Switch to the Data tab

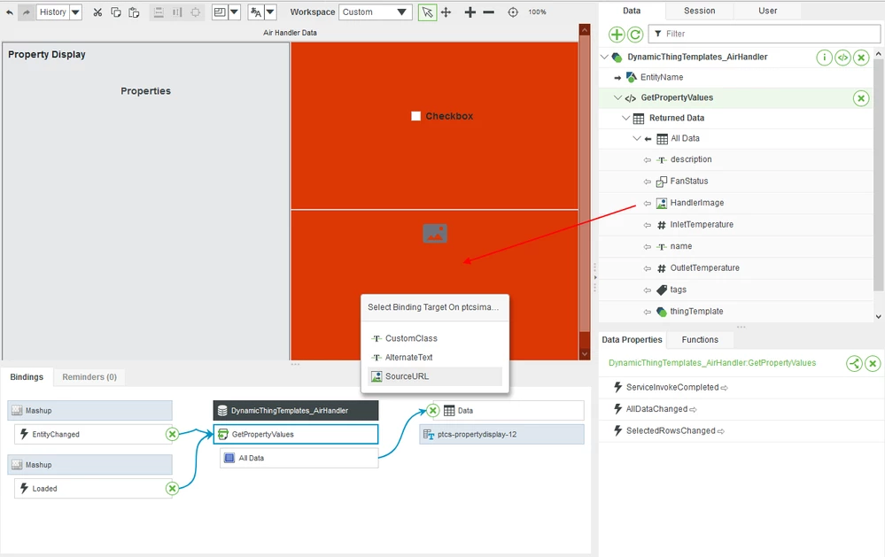tap(632, 11)
